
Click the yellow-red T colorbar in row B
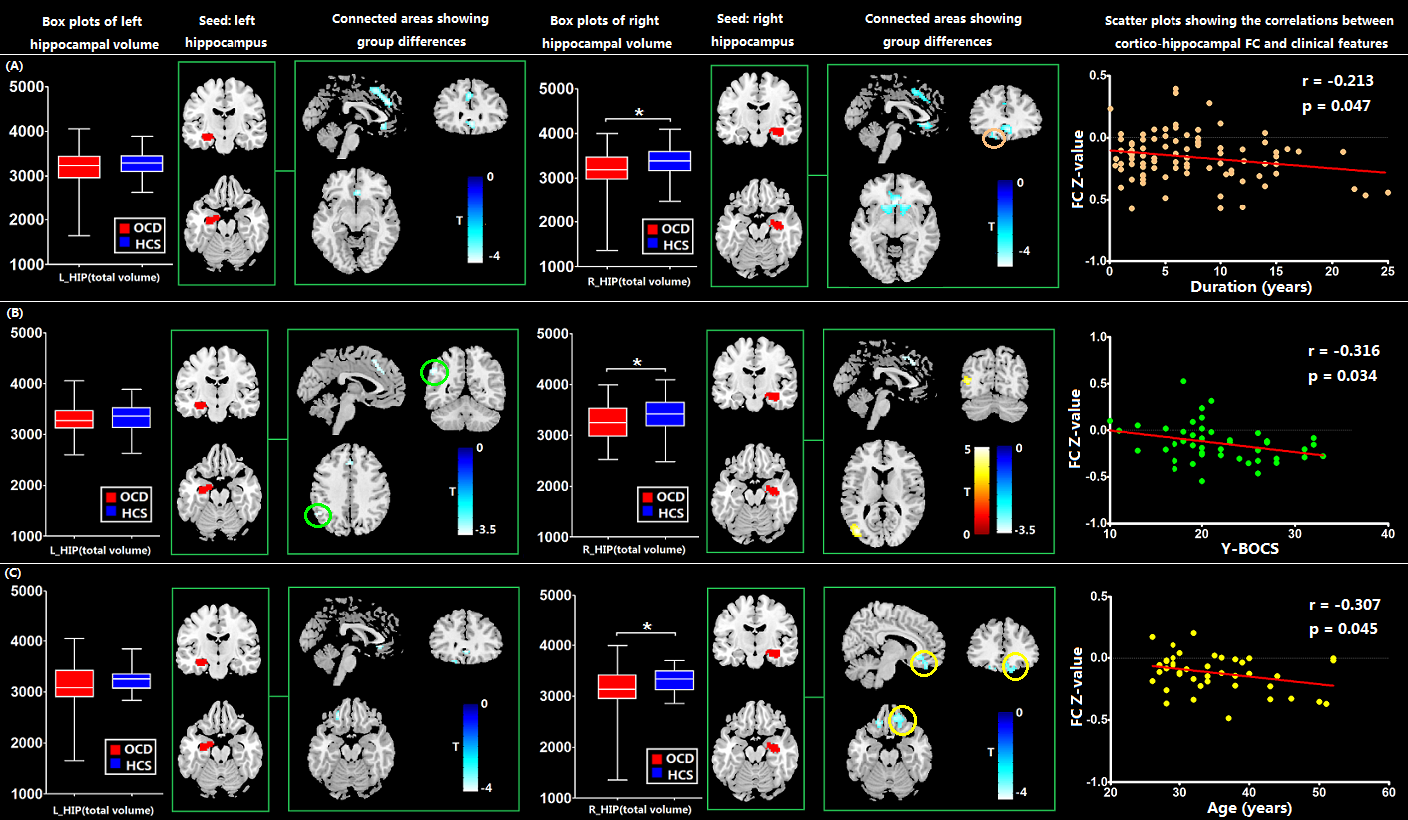tap(982, 490)
